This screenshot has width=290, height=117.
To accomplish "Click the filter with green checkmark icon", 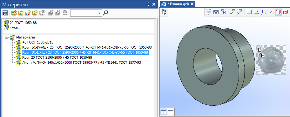I will (x=233, y=12).
